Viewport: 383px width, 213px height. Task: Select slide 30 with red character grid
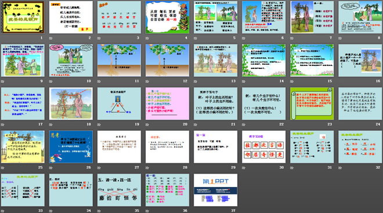[264, 146]
